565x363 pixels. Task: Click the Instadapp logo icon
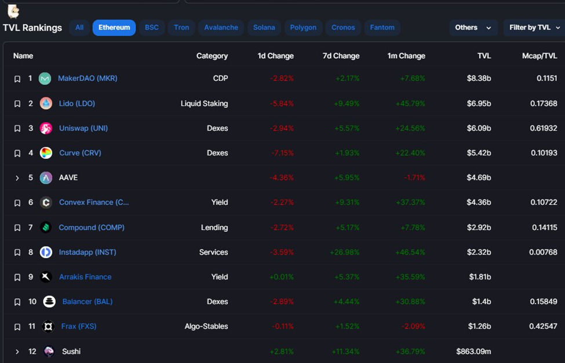(x=46, y=252)
